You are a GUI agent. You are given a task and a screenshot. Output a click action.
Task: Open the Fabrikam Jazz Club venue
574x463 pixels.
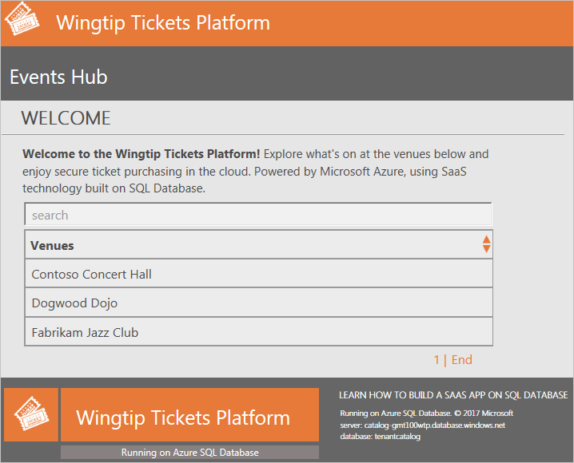pyautogui.click(x=85, y=333)
